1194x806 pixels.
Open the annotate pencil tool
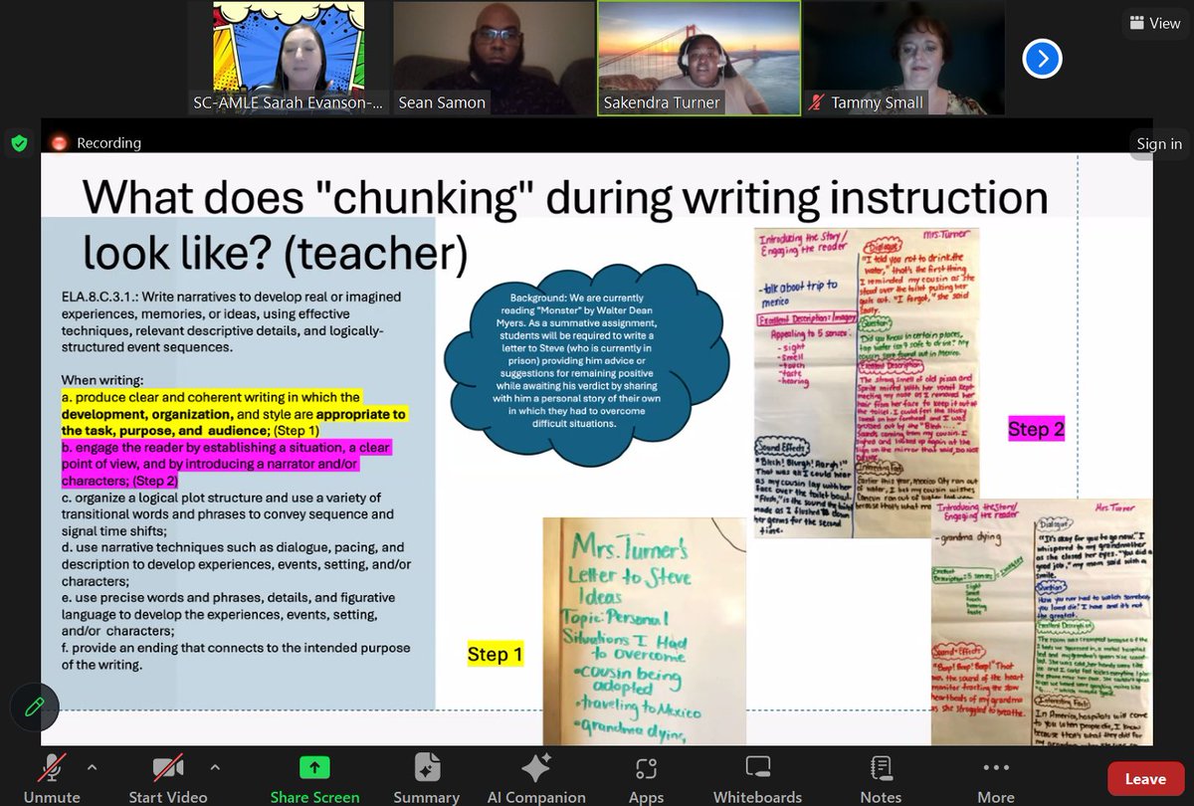(35, 706)
